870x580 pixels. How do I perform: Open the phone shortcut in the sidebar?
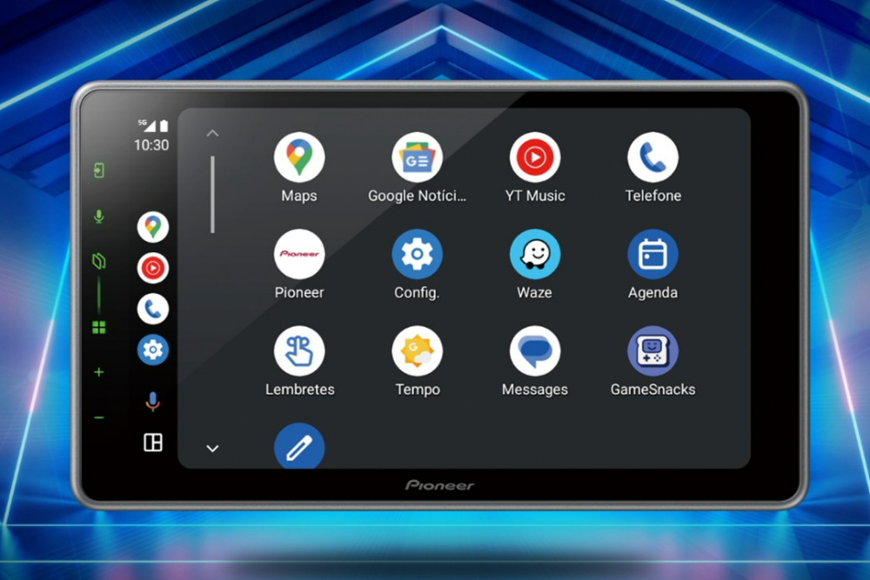[x=153, y=310]
